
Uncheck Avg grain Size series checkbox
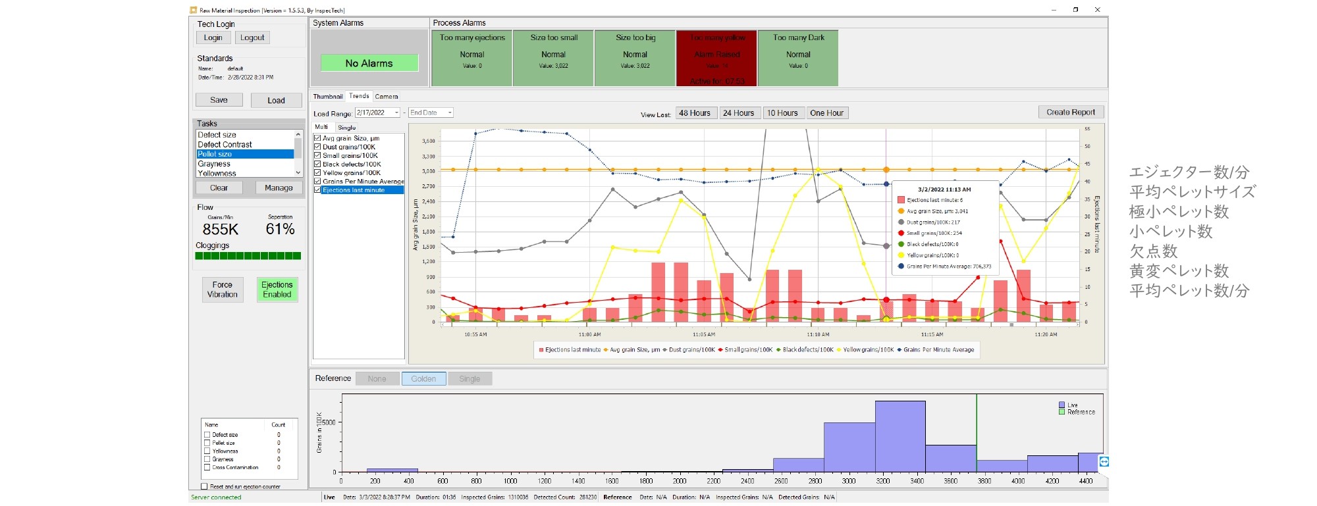(x=317, y=138)
